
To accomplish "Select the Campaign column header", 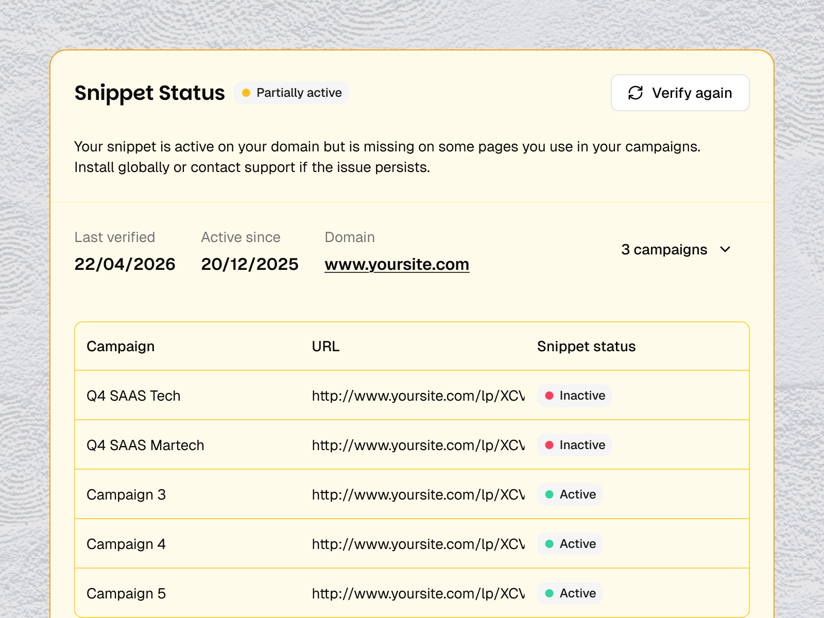I will tap(121, 347).
